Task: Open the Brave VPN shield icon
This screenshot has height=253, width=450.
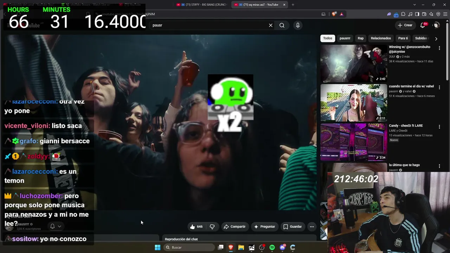Action: (438, 14)
